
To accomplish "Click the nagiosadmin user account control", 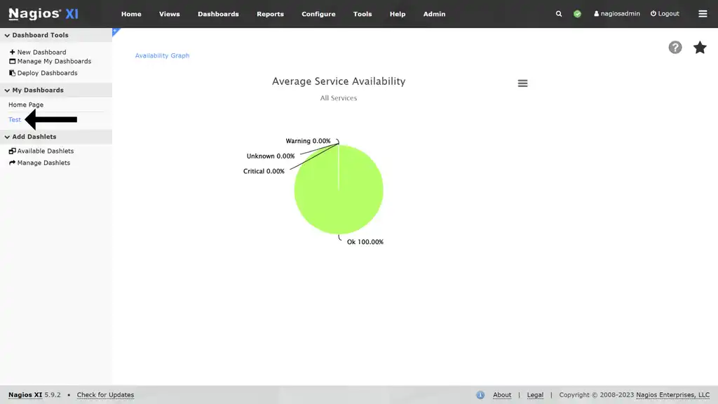I will pyautogui.click(x=616, y=13).
